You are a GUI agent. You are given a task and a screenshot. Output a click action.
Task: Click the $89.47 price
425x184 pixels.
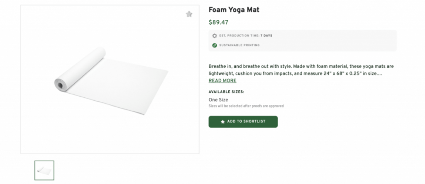coord(218,22)
